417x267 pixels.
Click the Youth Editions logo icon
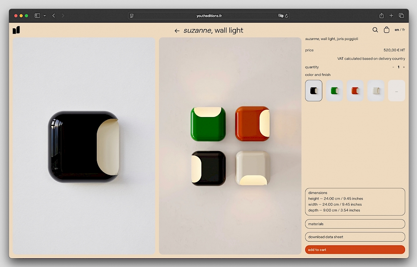tap(16, 30)
